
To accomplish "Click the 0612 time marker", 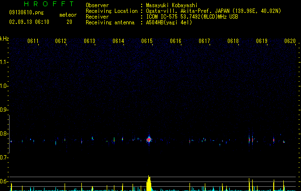I will pyautogui.click(x=61, y=41).
